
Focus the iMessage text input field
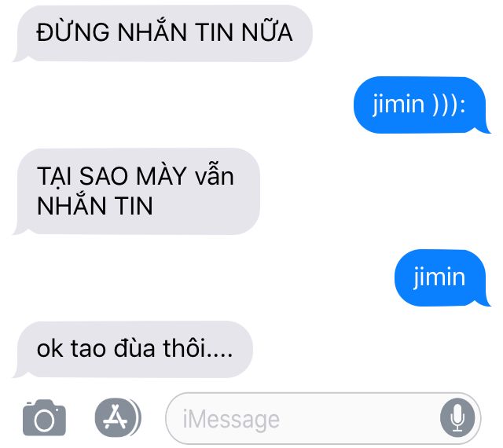pyautogui.click(x=323, y=418)
